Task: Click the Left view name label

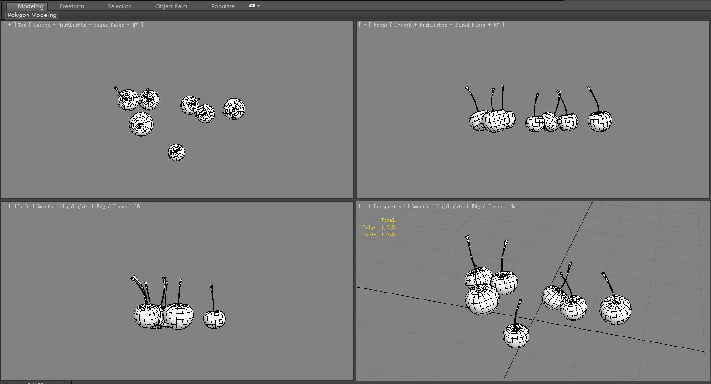Action: pyautogui.click(x=23, y=207)
